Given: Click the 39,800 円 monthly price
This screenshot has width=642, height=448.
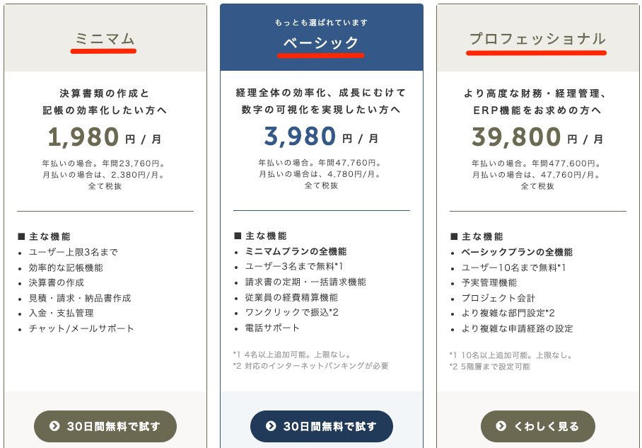Looking at the screenshot, I should (x=537, y=137).
